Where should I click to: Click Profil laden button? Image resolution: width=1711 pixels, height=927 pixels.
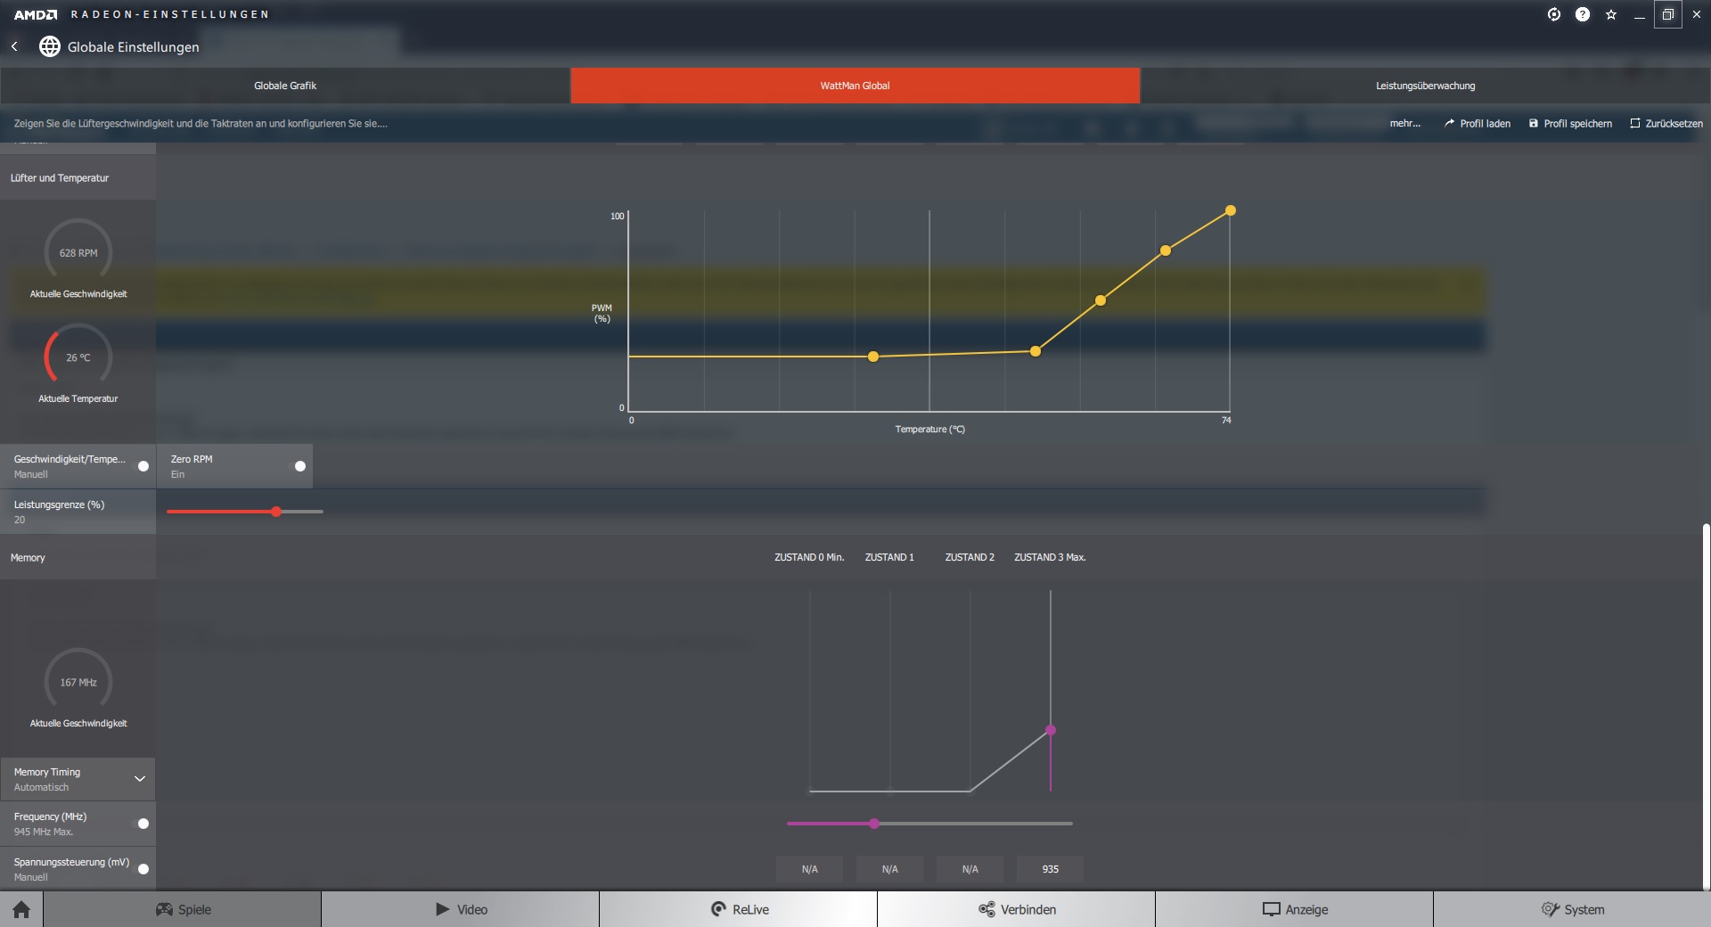(1478, 124)
